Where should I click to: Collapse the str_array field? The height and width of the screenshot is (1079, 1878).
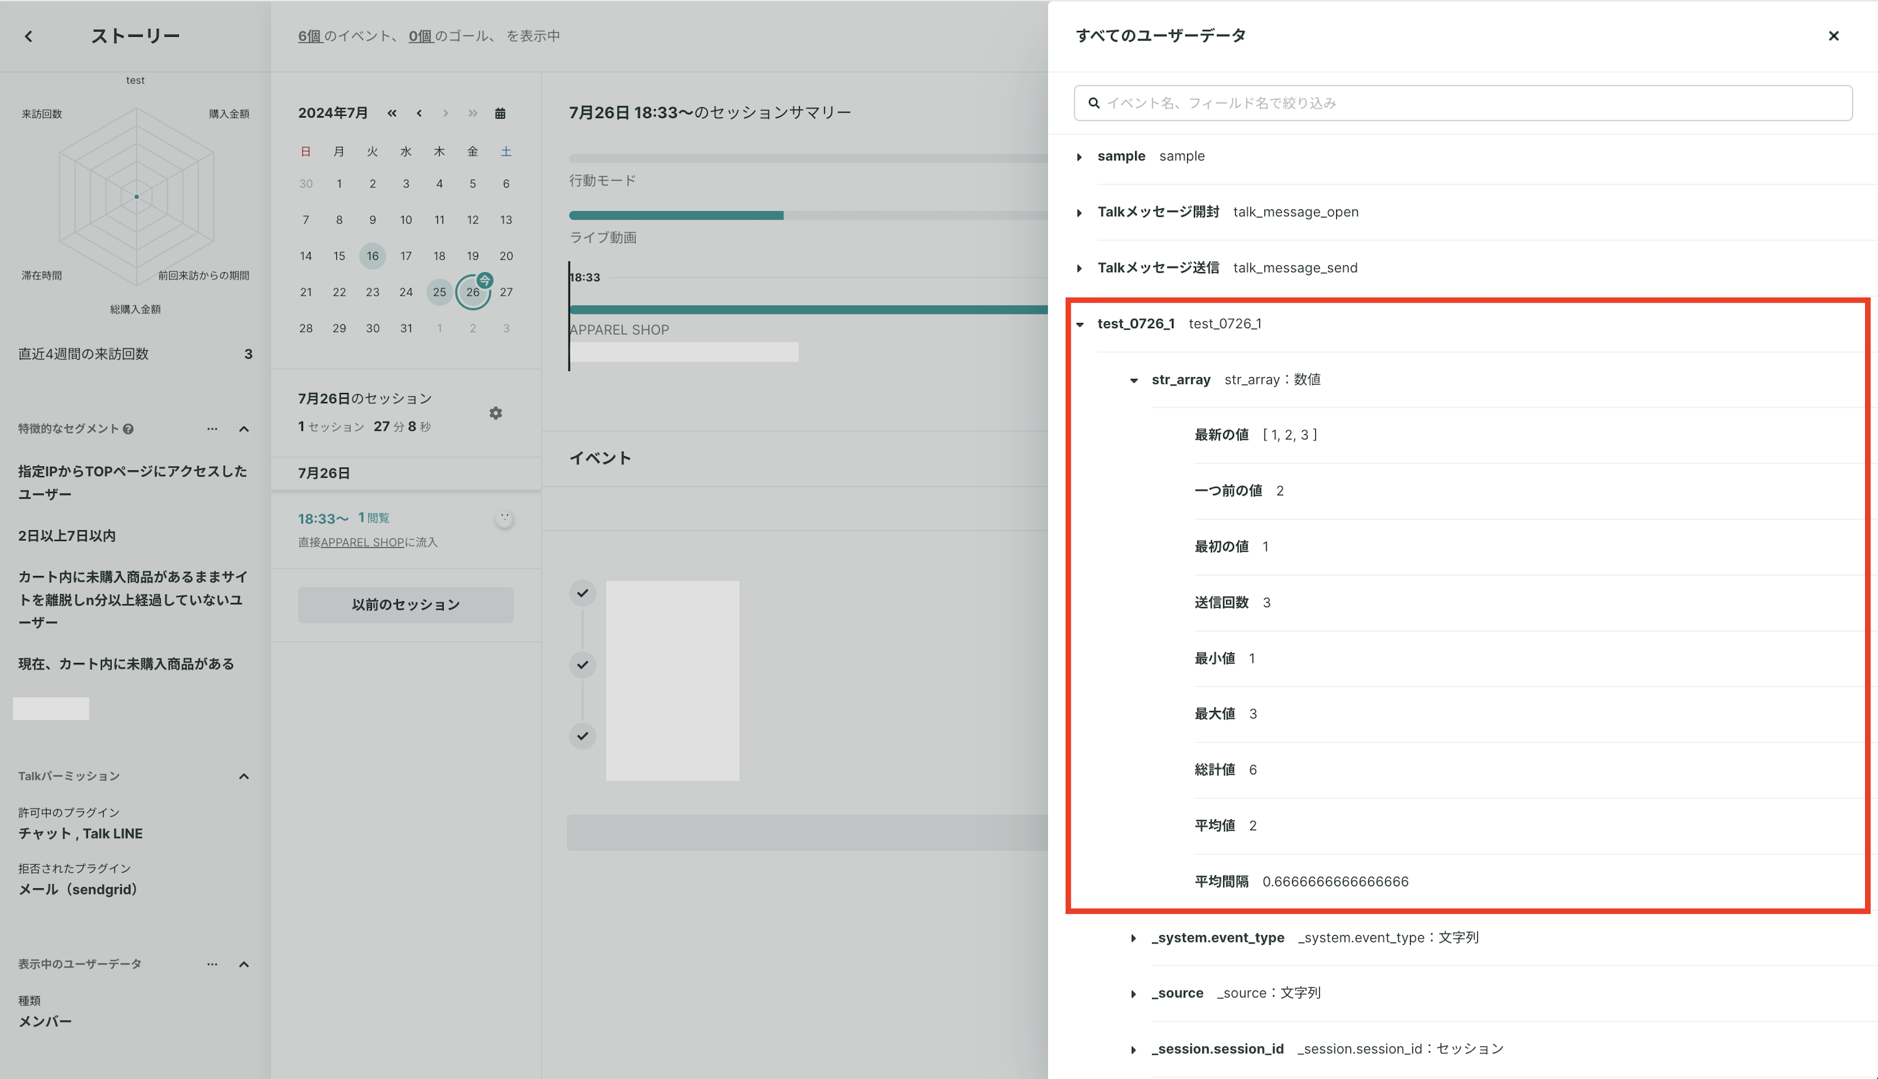[1133, 380]
